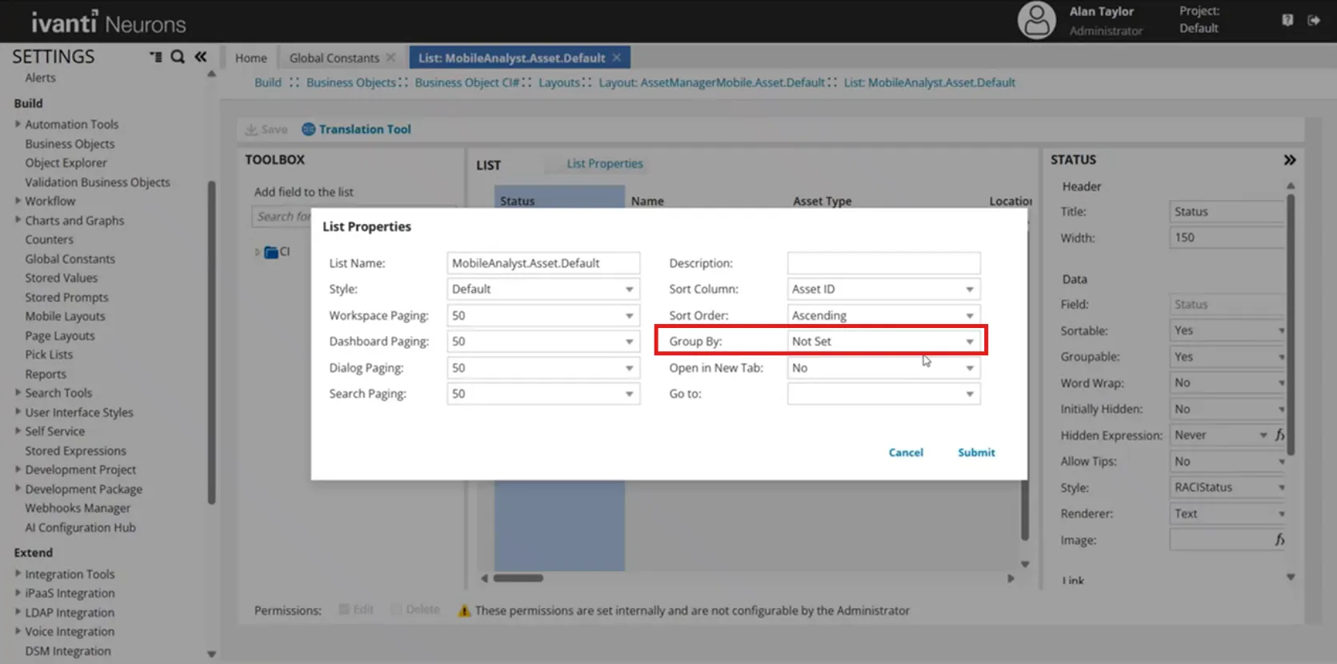Open the Go to dropdown
Screen dimensions: 1337x664
pos(883,394)
